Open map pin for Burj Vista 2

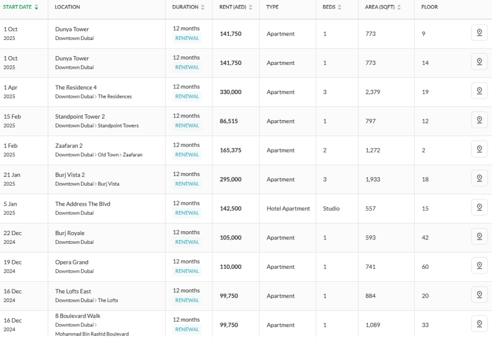click(x=479, y=178)
